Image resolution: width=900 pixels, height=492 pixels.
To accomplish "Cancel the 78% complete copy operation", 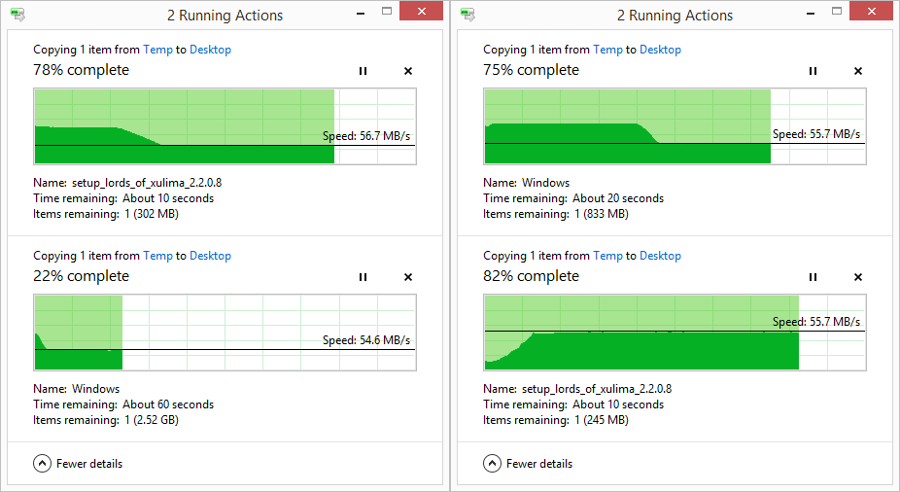I will tap(408, 71).
